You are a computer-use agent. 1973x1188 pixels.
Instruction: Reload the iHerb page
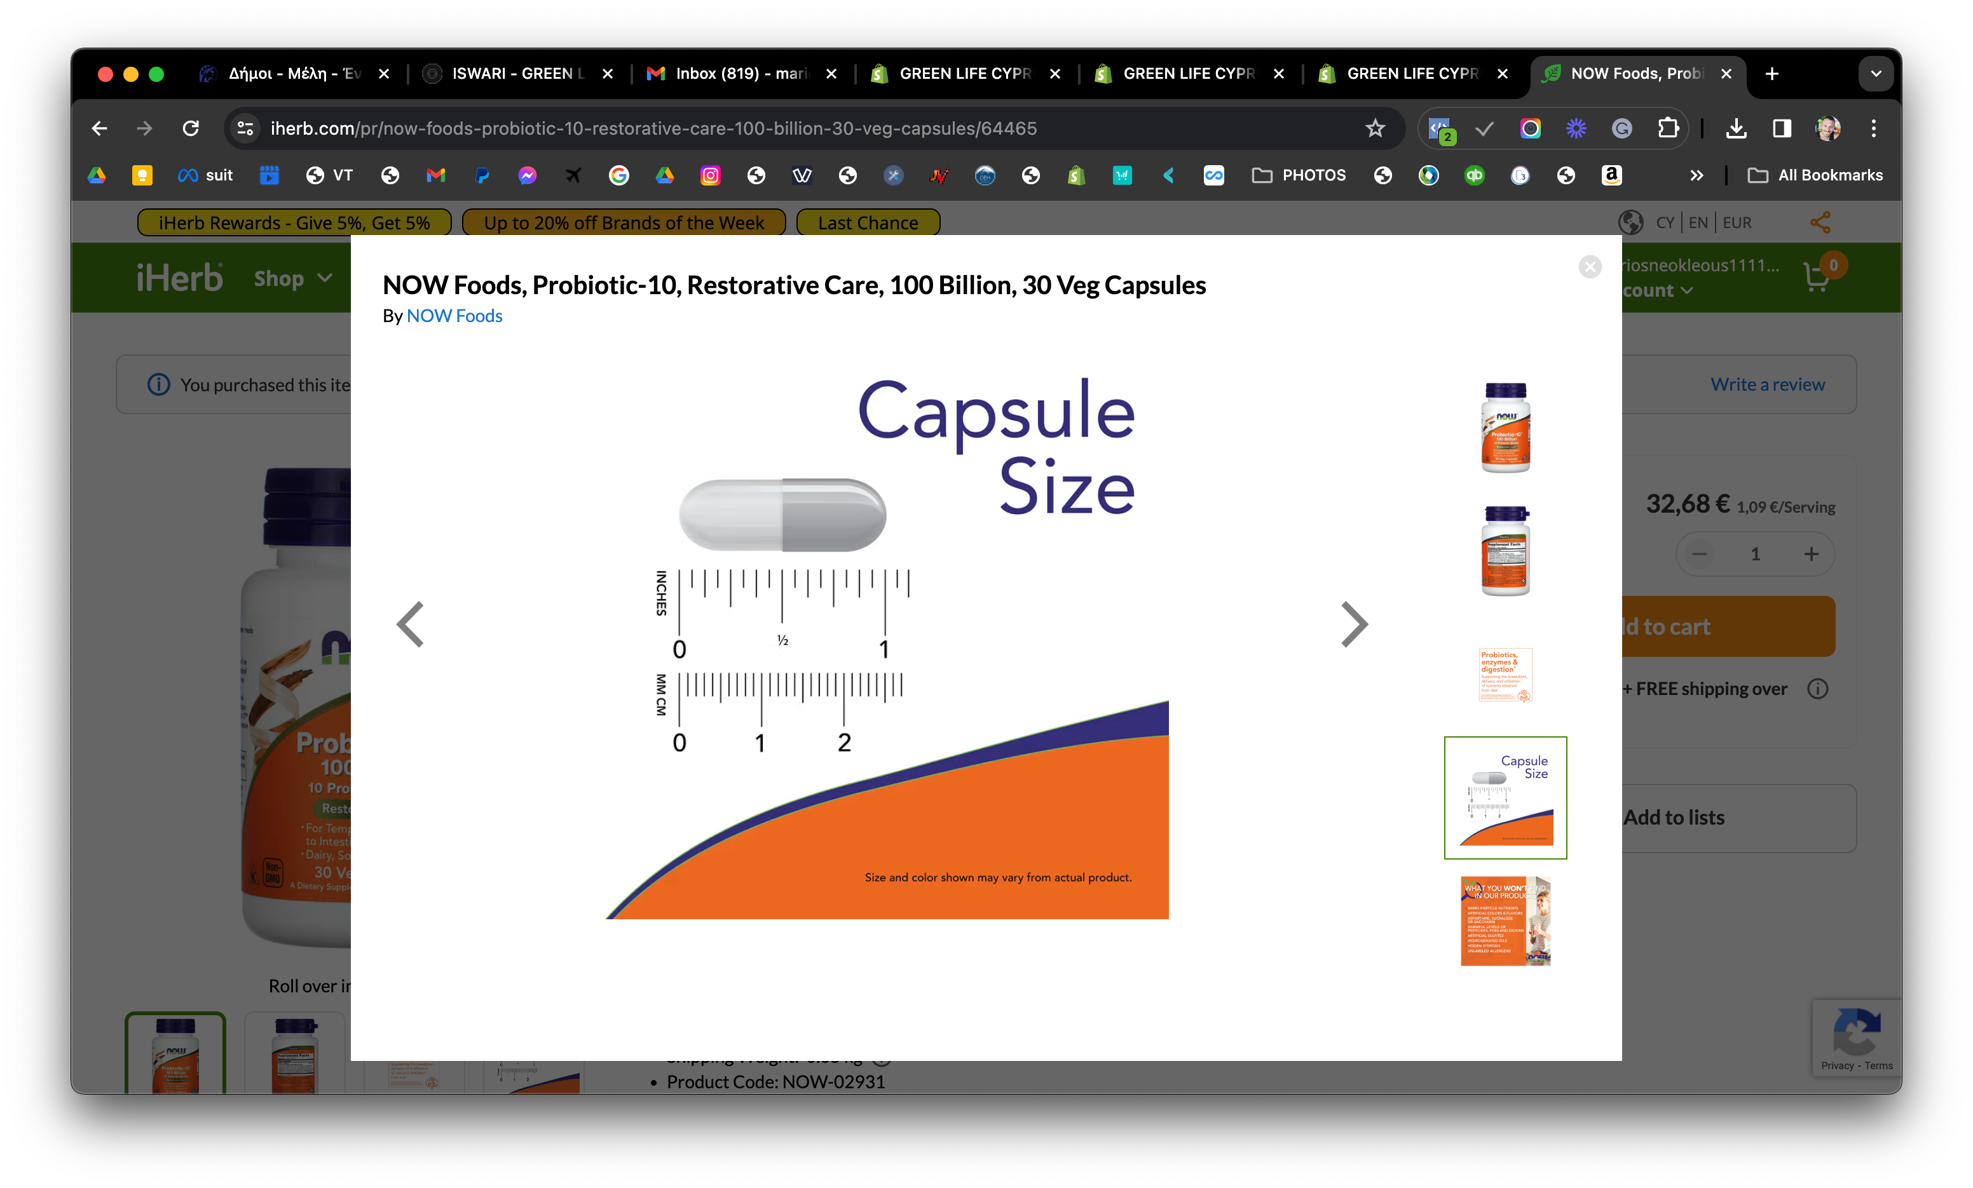(x=191, y=128)
